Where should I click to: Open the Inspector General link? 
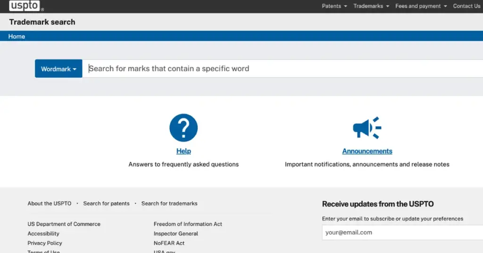(x=176, y=234)
